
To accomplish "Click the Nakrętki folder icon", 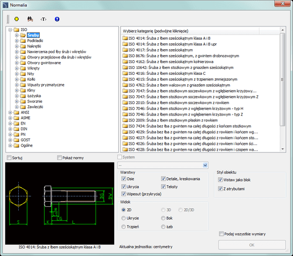I will pos(23,46).
